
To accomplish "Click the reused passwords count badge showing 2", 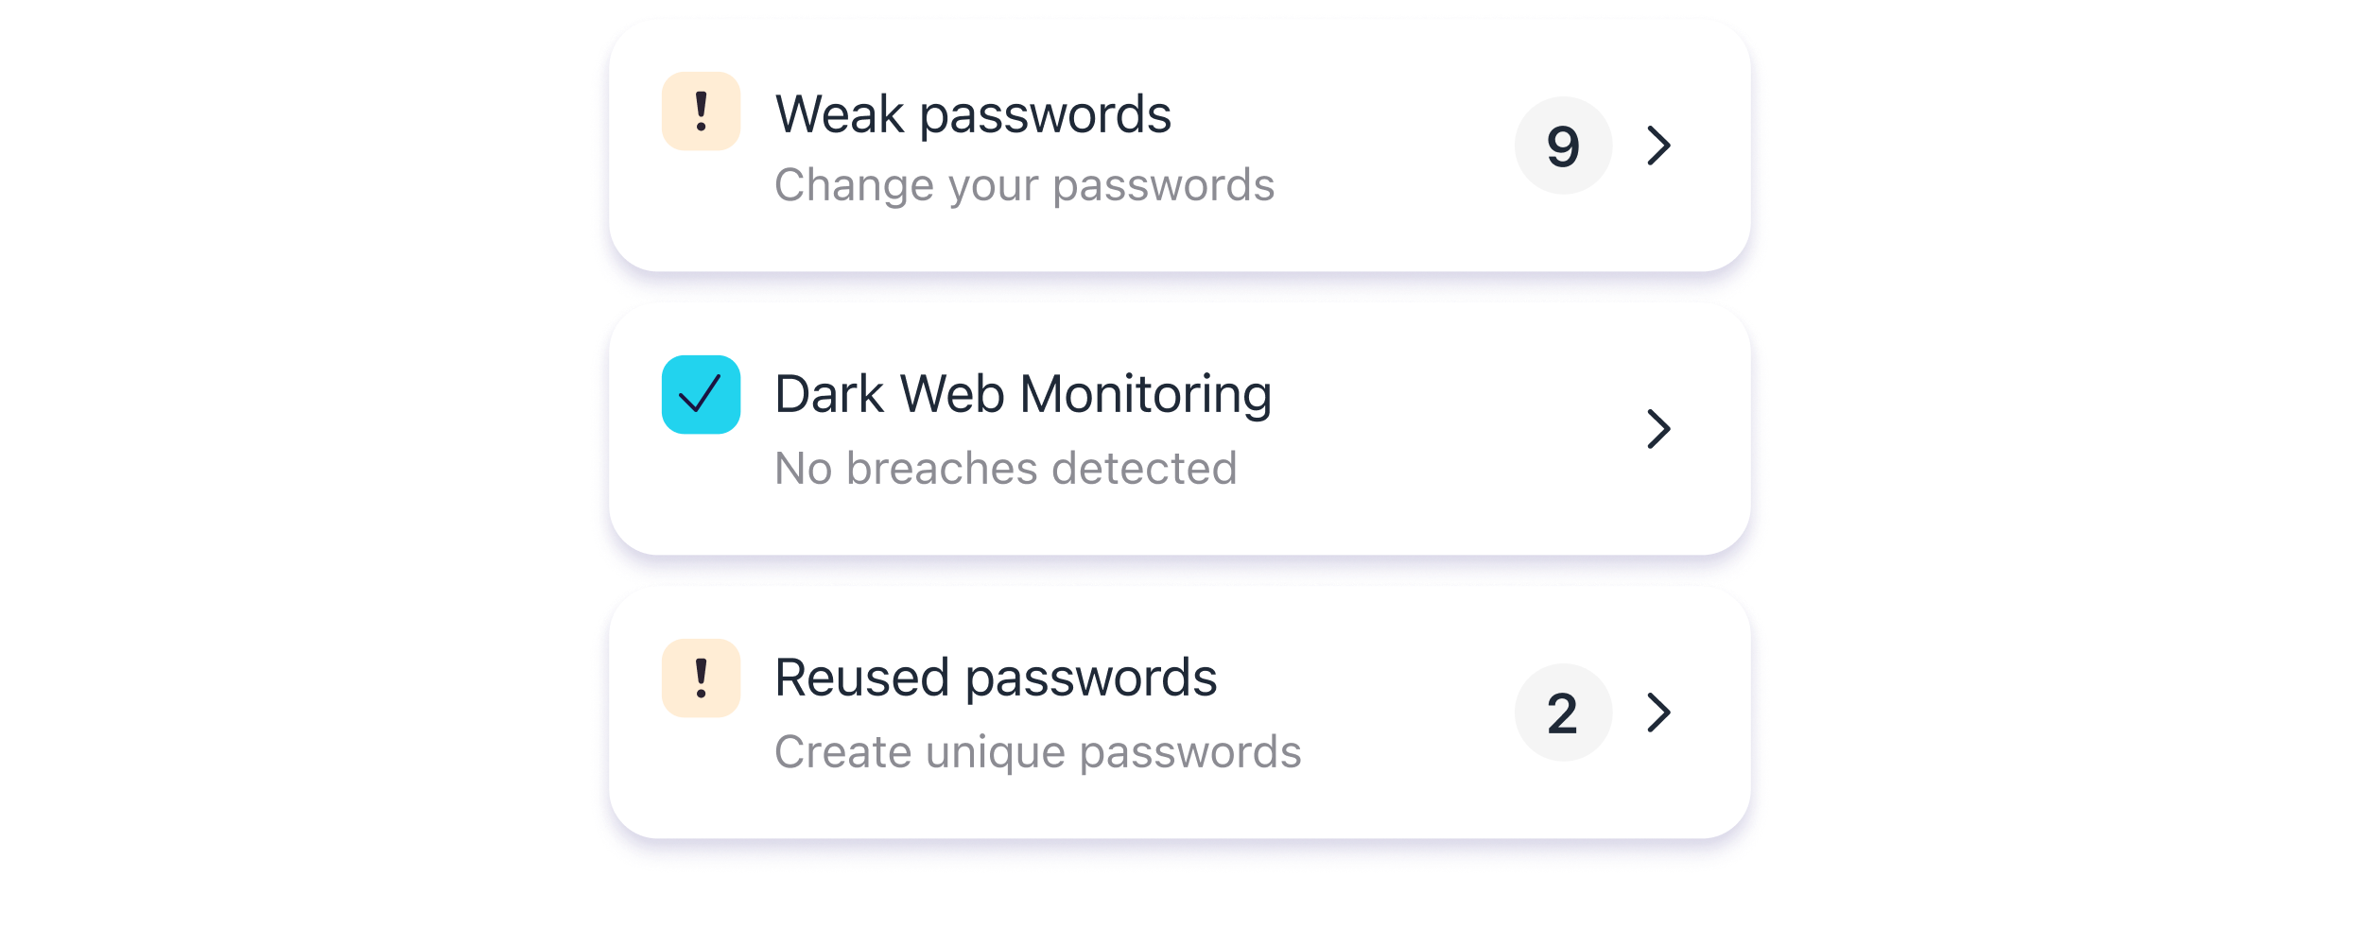I will [x=1563, y=713].
